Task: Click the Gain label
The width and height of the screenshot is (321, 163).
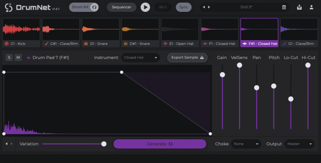Action: (222, 58)
